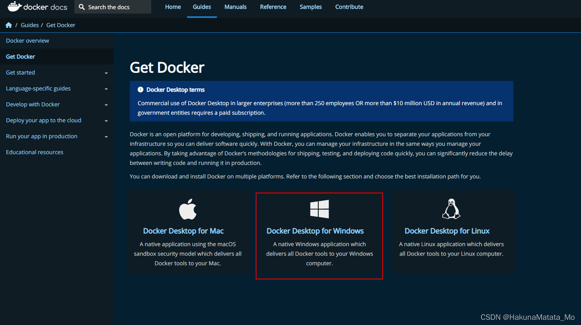This screenshot has height=325, width=581.
Task: Expand the Get started arrow
Action: click(106, 73)
